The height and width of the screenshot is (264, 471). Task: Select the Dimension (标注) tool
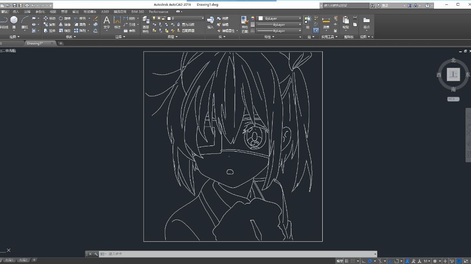117,23
